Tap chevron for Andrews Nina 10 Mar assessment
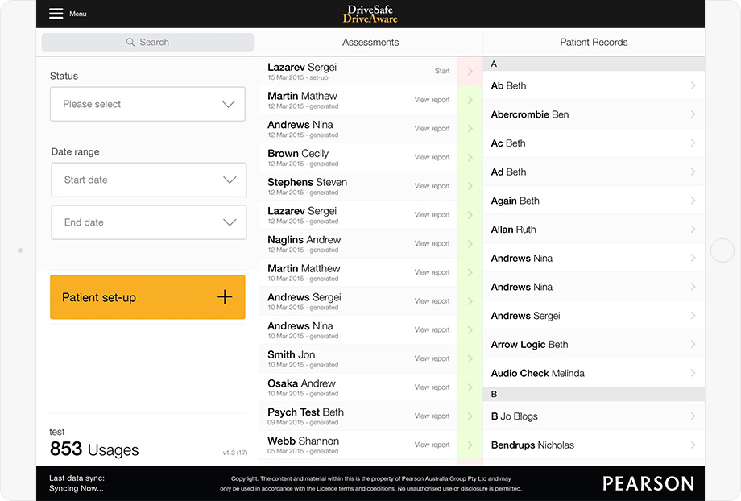Screen dimensions: 741x501 coord(470,330)
